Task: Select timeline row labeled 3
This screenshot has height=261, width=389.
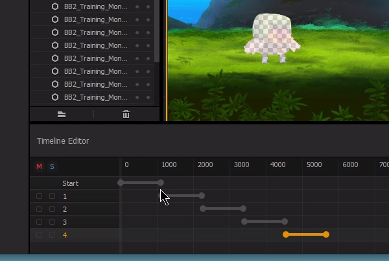Action: pos(65,222)
